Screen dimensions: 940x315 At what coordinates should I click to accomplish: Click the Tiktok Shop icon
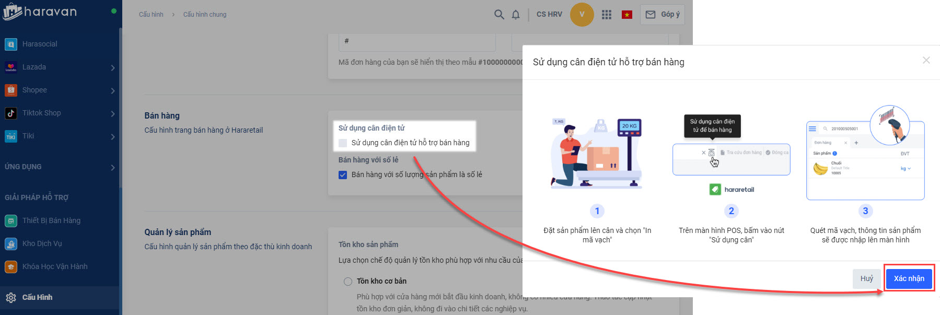click(x=11, y=113)
